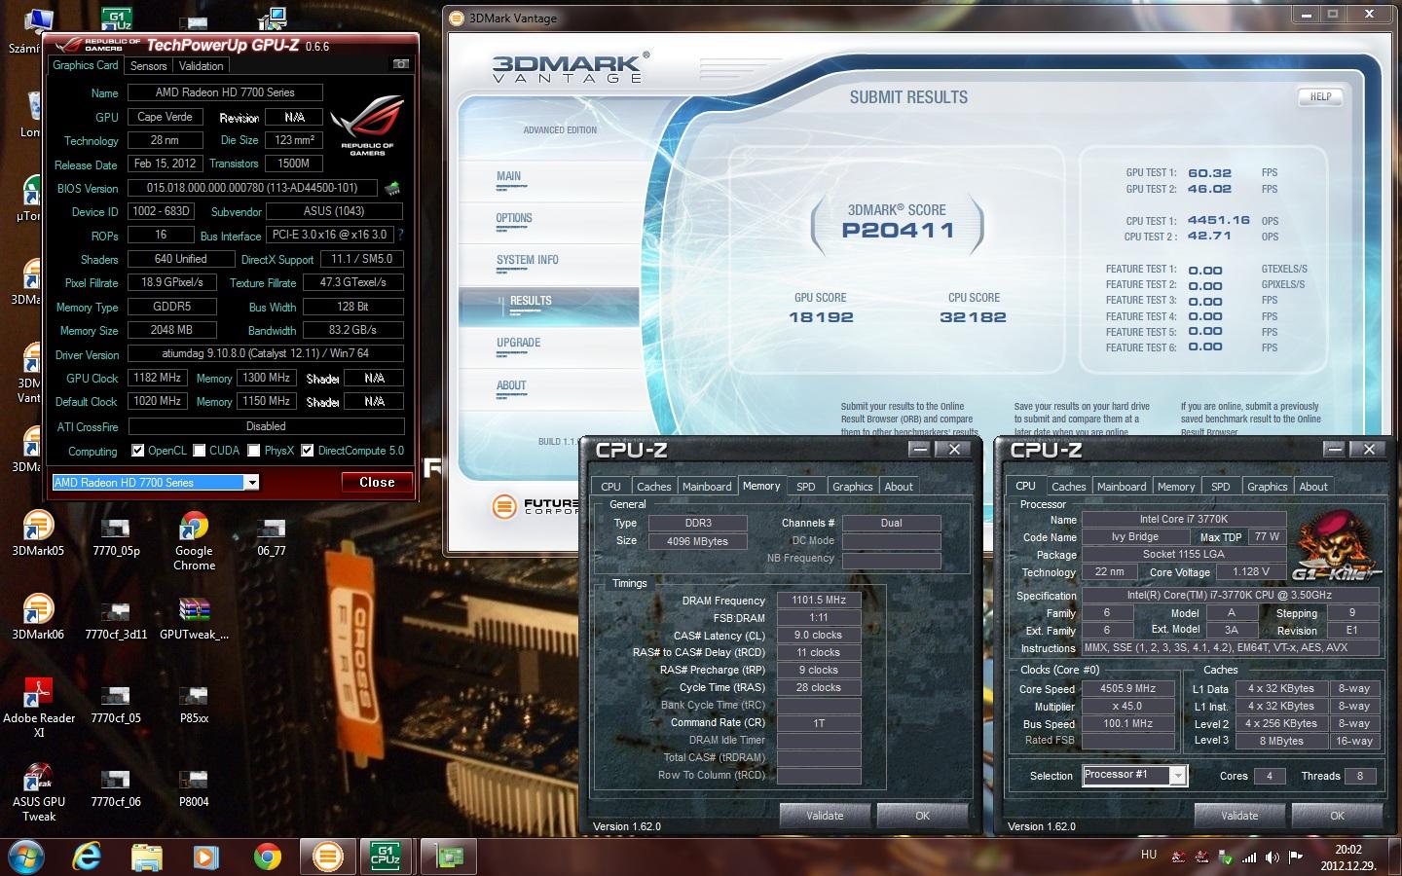Open Windows Media Player from the taskbar

coord(205,857)
